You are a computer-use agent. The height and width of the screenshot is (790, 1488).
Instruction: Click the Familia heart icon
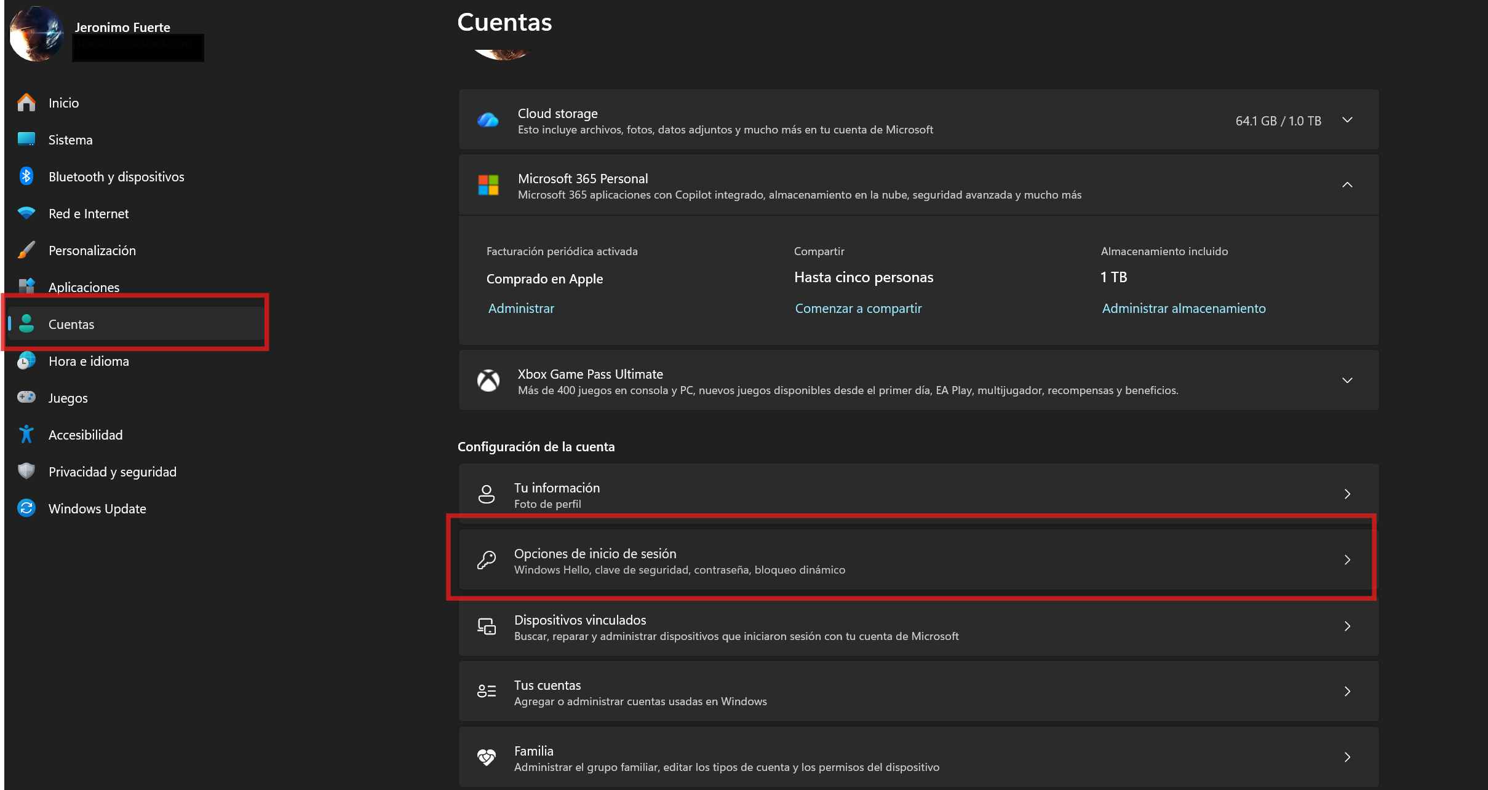click(x=487, y=757)
